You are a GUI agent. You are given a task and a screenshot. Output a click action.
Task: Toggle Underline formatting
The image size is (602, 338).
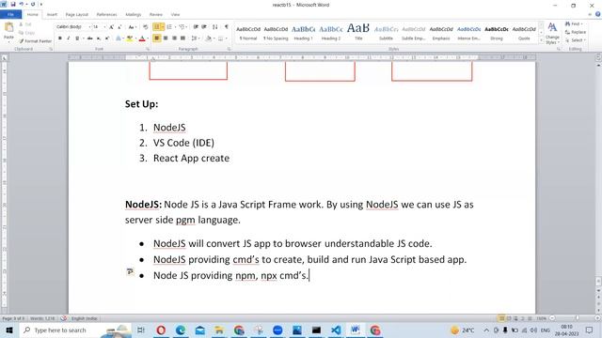[77, 38]
